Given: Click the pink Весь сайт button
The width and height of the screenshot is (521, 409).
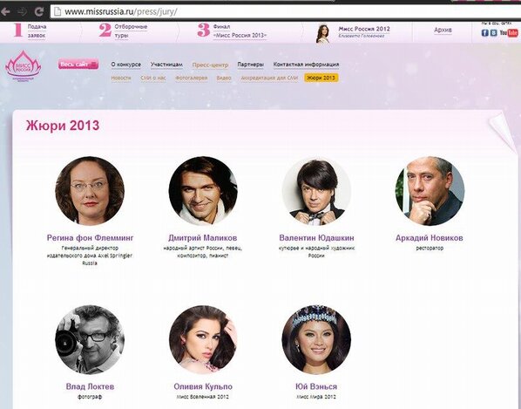Looking at the screenshot, I should point(78,65).
